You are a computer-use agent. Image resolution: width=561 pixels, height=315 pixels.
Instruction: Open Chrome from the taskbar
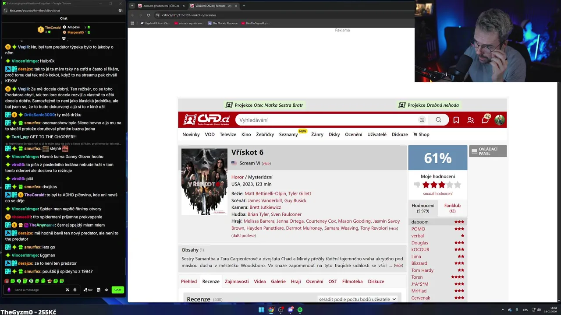point(271,310)
